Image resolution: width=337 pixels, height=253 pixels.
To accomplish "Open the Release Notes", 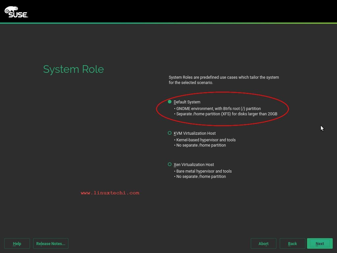I will 51,243.
